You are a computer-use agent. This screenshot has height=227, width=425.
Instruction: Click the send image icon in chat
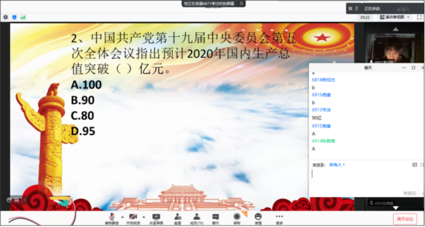[x=415, y=165]
